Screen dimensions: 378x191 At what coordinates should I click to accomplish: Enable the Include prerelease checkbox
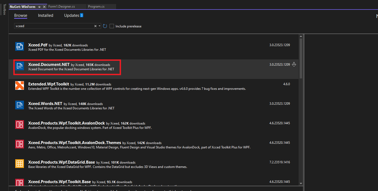coord(111,26)
